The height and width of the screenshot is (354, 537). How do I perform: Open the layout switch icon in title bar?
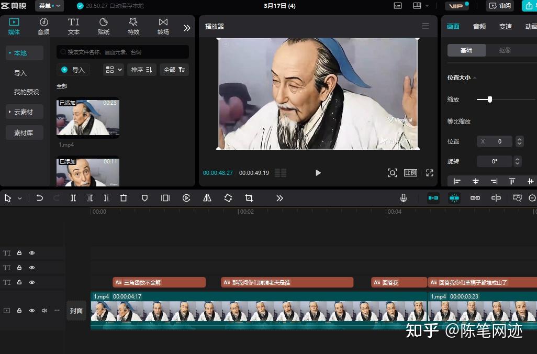[x=417, y=6]
